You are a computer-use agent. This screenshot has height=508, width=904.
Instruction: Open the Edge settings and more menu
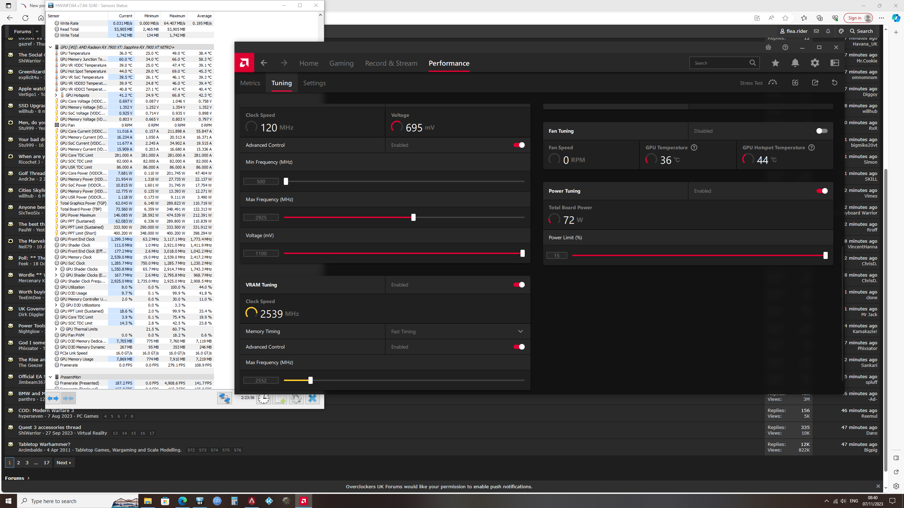(881, 18)
